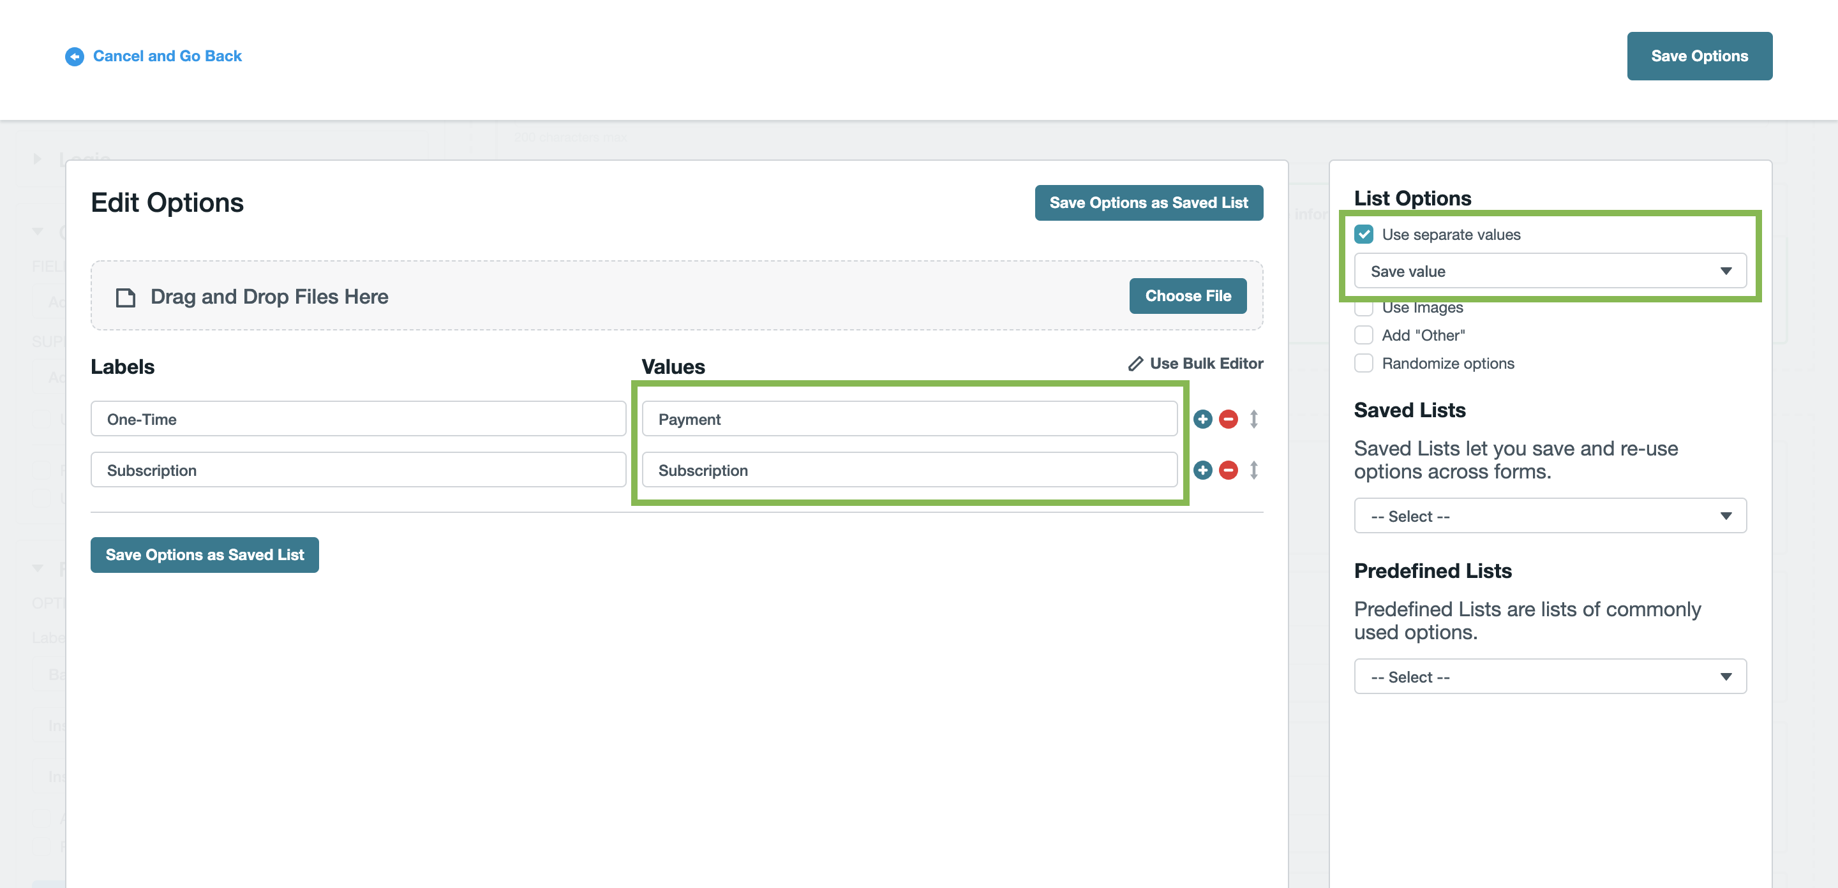Add option after Subscription row
Image resolution: width=1838 pixels, height=888 pixels.
point(1202,470)
